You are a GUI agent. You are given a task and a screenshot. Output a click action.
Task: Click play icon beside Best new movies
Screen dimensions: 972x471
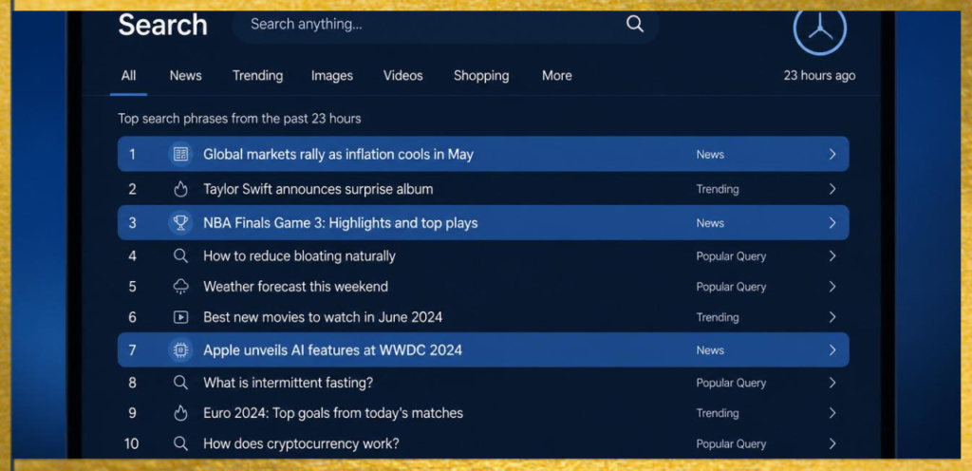(x=180, y=317)
